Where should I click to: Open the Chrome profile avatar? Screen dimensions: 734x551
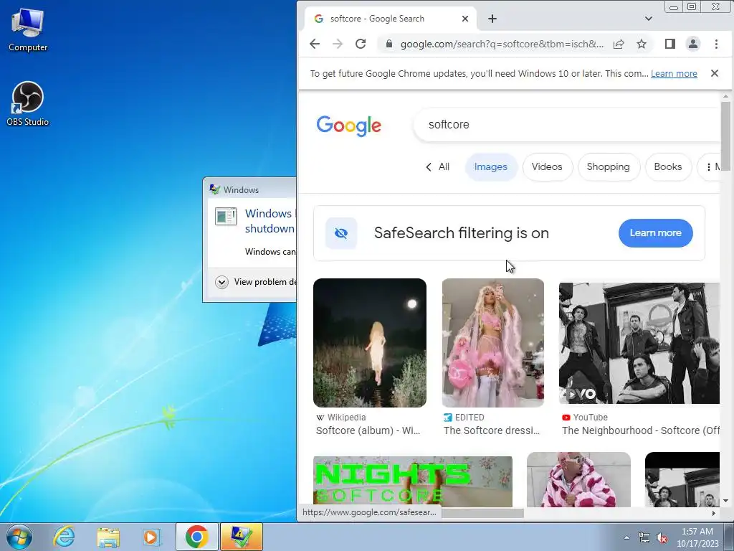(693, 44)
